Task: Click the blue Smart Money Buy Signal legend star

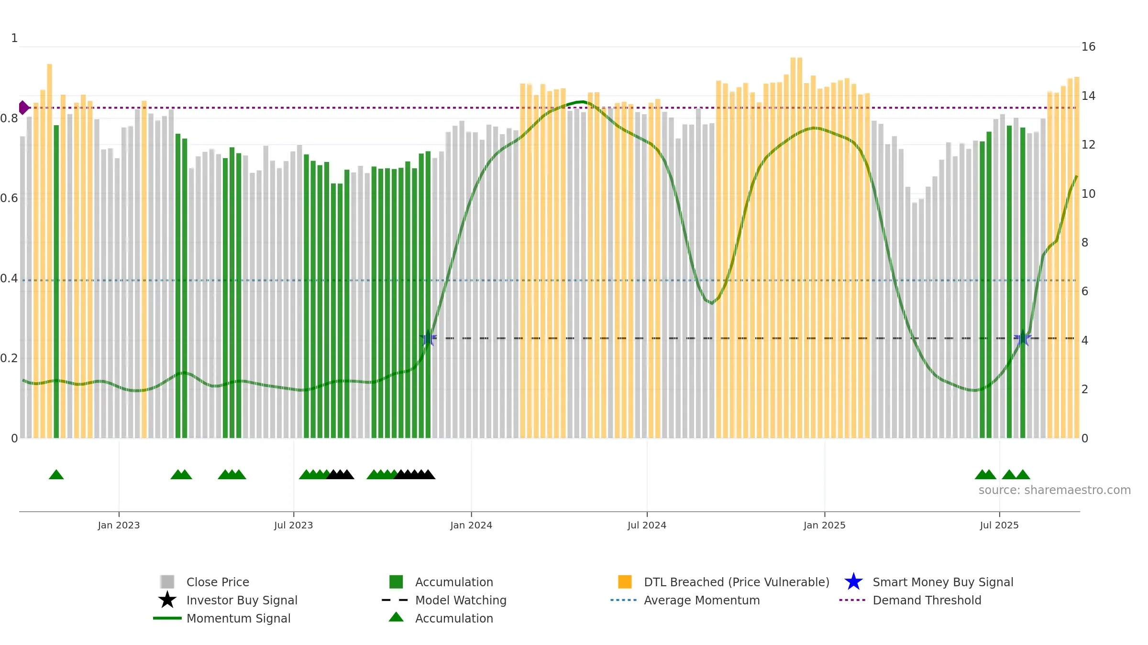Action: click(853, 582)
